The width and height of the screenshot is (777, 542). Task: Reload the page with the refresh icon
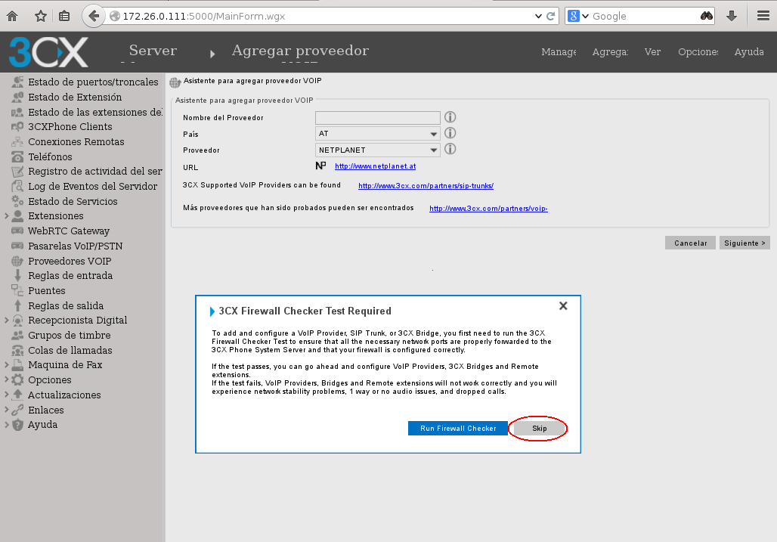pos(551,16)
